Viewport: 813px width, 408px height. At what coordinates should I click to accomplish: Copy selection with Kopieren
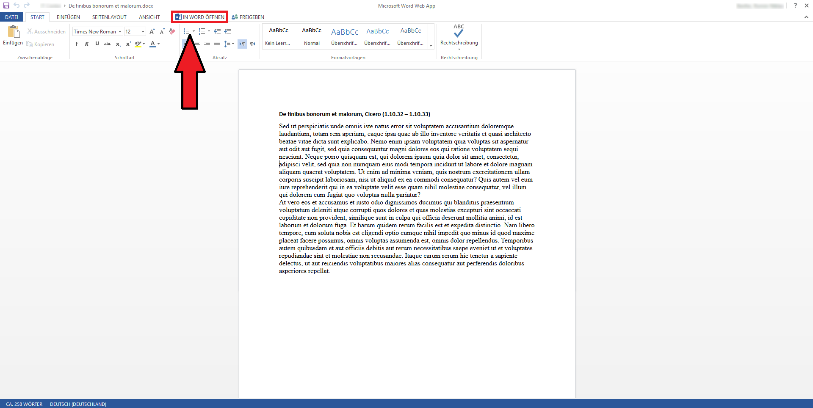[x=40, y=44]
